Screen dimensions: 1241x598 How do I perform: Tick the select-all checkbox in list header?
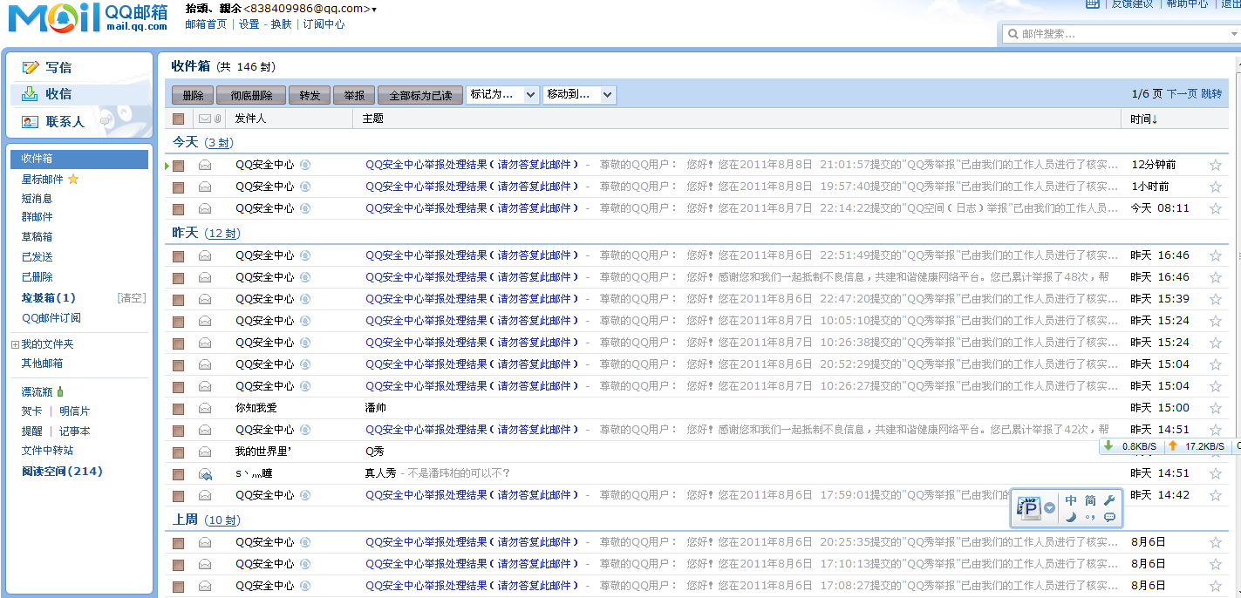click(x=179, y=119)
